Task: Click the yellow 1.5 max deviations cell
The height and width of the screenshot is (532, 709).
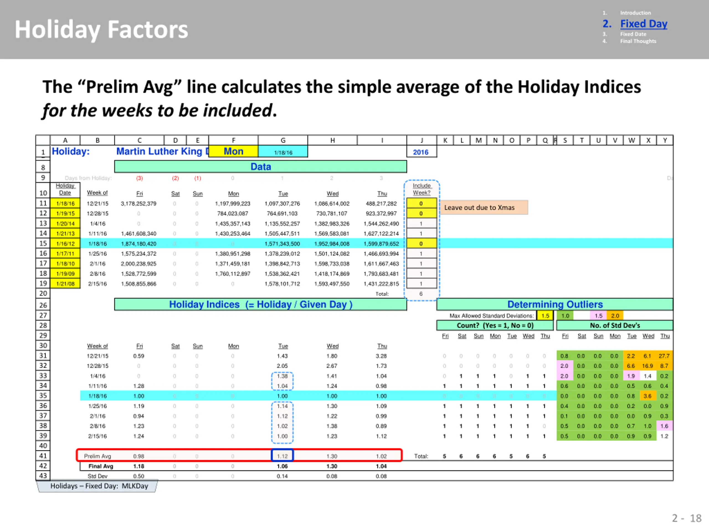Action: pyautogui.click(x=545, y=316)
